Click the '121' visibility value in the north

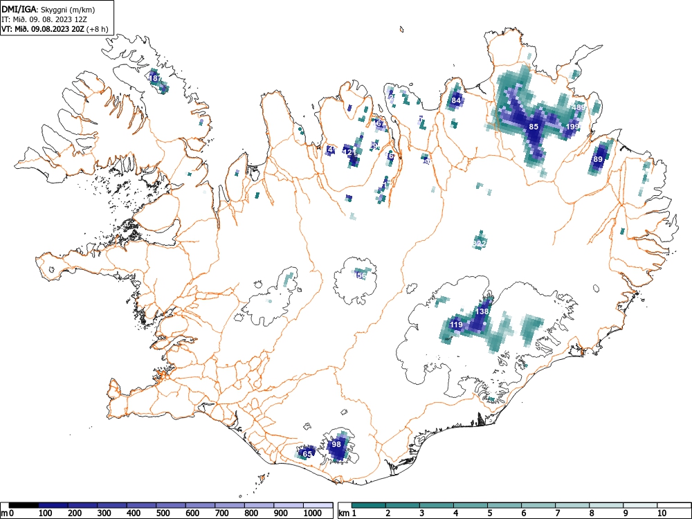coord(349,152)
